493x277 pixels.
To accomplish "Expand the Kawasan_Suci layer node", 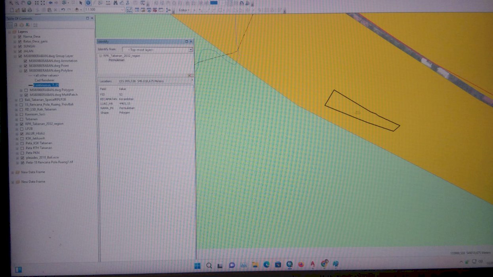I will click(16, 114).
